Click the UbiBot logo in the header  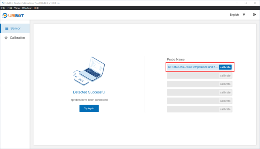pyautogui.click(x=13, y=15)
